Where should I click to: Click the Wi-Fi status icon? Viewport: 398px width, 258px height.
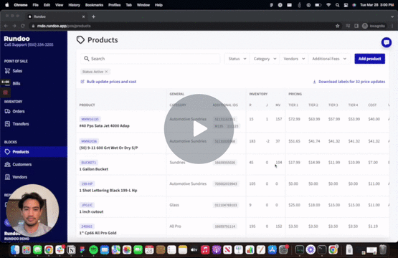[x=328, y=5]
